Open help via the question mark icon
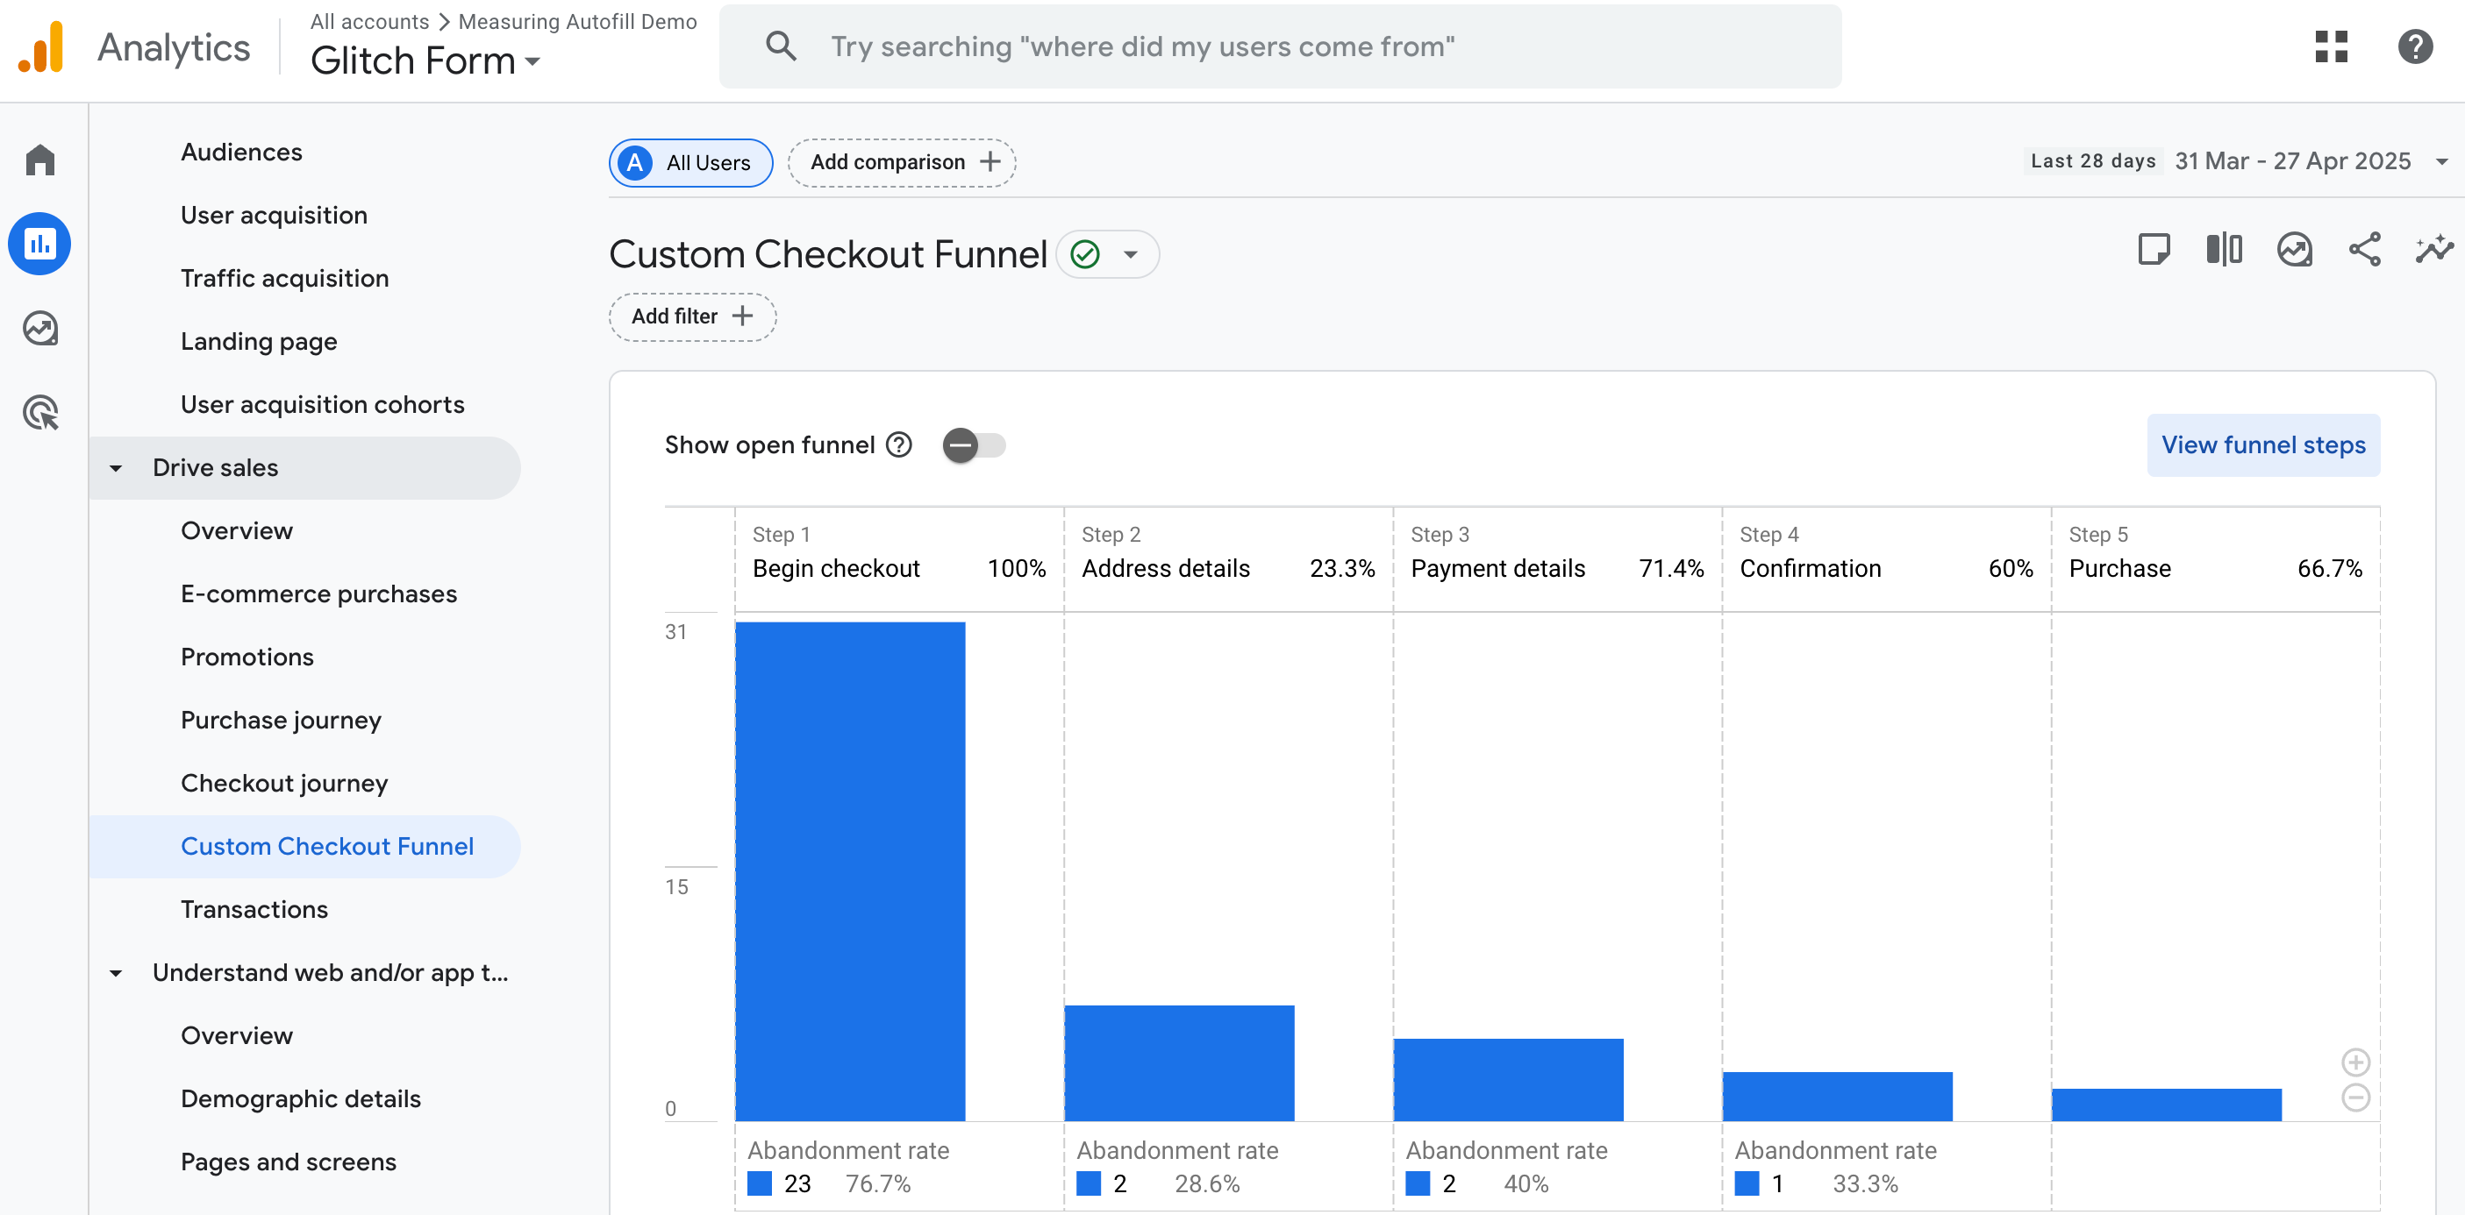The width and height of the screenshot is (2465, 1215). click(x=2415, y=46)
